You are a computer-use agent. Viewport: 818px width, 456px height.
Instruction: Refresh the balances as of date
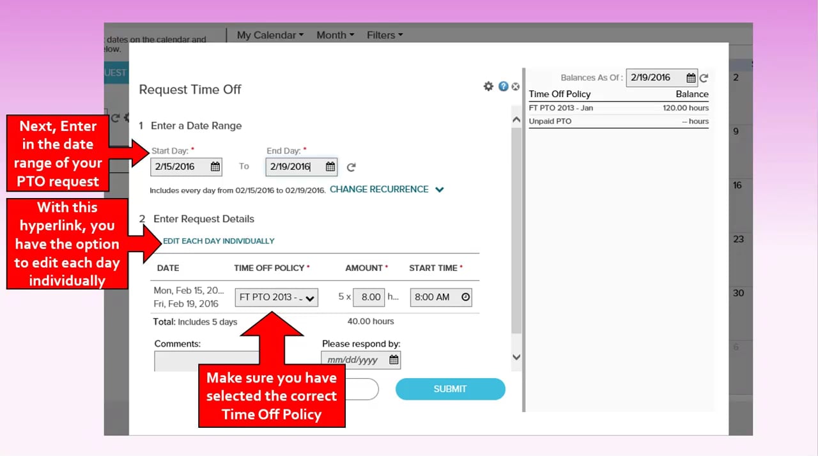tap(704, 78)
